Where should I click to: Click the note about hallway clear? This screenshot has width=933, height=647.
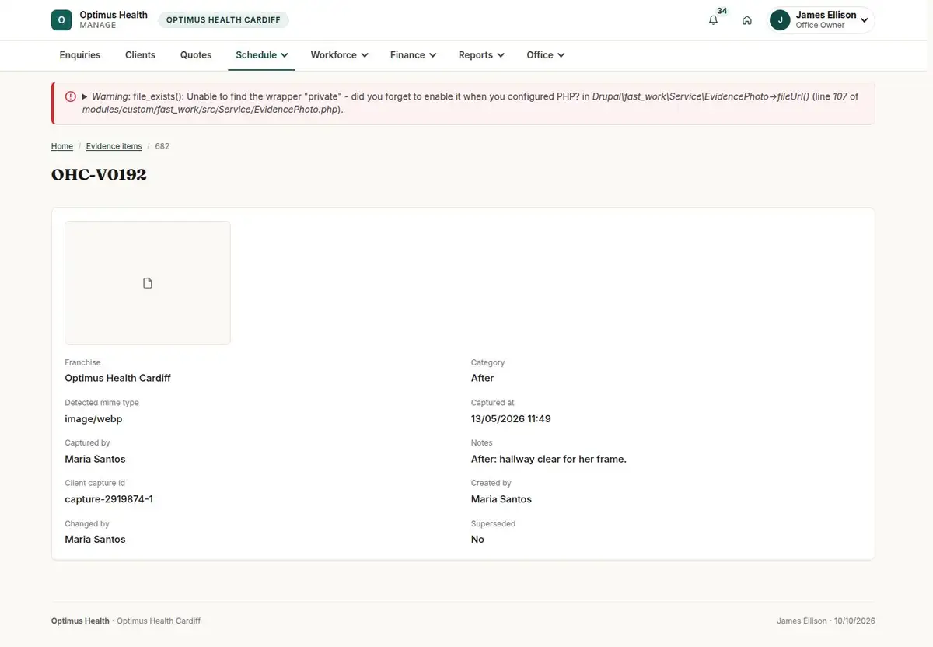point(549,459)
